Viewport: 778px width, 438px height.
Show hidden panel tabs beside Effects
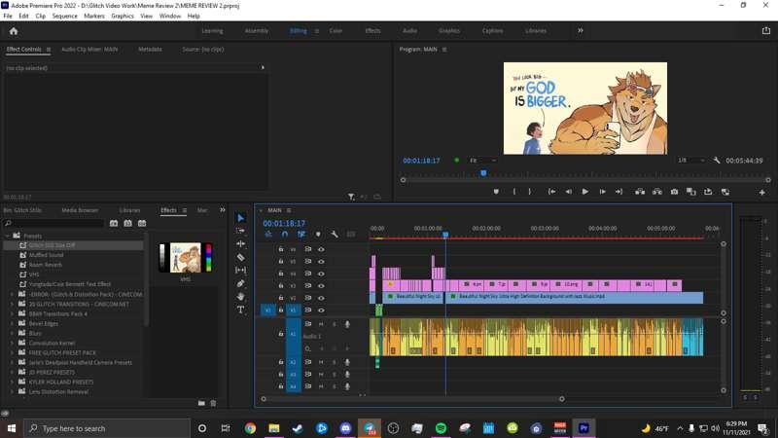pyautogui.click(x=223, y=210)
